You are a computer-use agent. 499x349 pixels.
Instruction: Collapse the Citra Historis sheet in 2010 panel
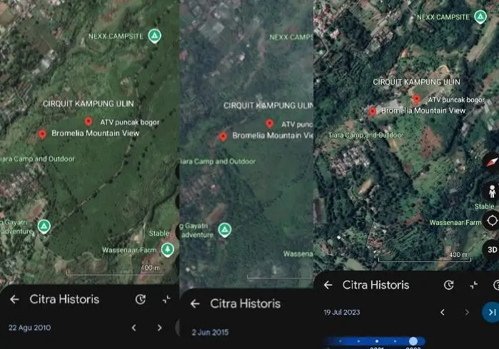166,299
